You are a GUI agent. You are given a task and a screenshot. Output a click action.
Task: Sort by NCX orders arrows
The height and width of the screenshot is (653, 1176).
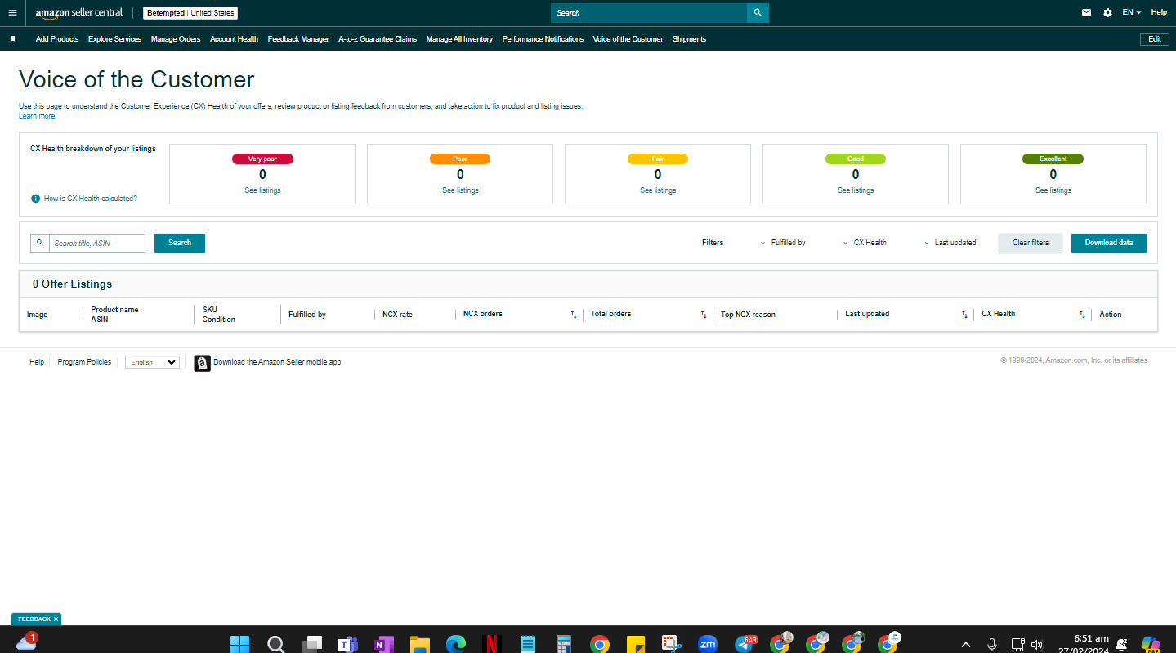(573, 315)
